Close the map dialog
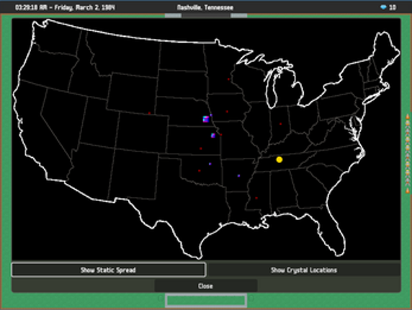This screenshot has height=310, width=412. pyautogui.click(x=206, y=285)
